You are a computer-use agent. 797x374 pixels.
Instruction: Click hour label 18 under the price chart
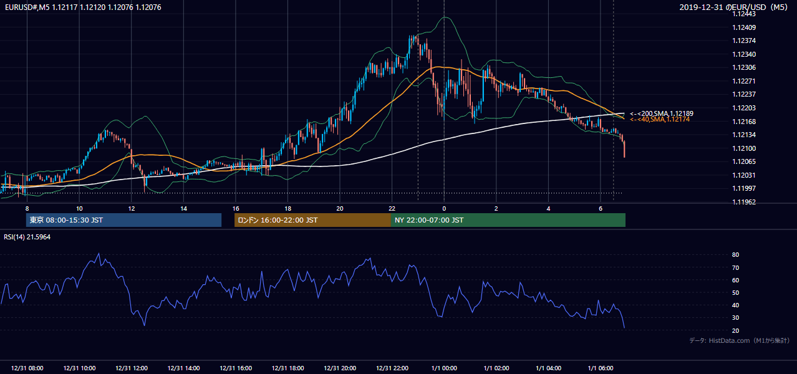(x=288, y=208)
